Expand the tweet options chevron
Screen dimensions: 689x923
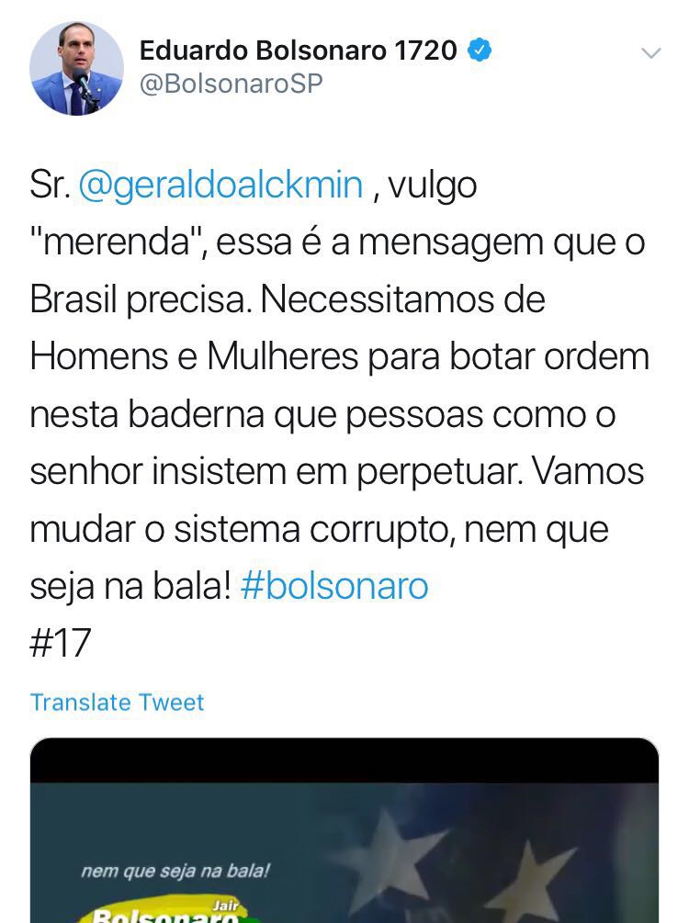pyautogui.click(x=650, y=53)
